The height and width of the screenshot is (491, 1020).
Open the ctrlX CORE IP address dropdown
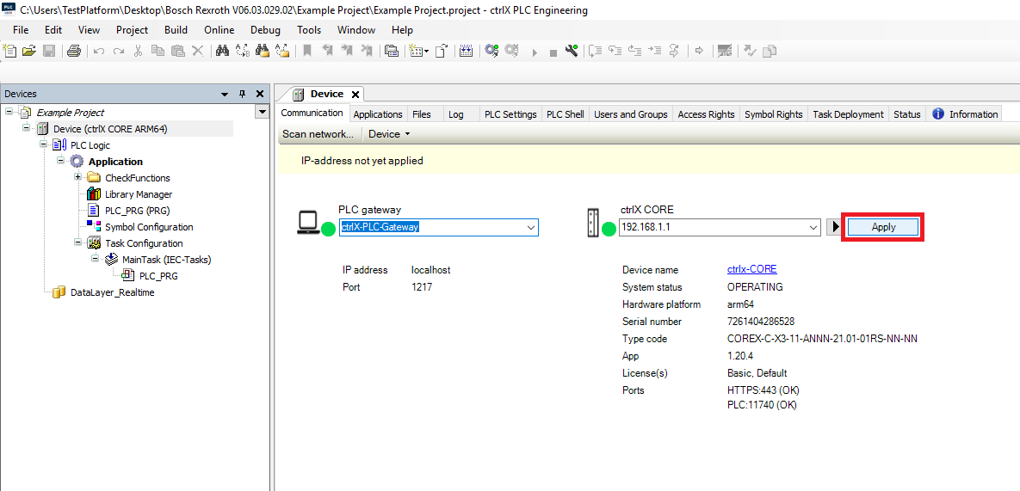pos(813,227)
